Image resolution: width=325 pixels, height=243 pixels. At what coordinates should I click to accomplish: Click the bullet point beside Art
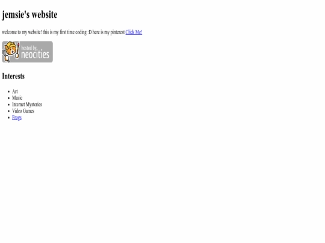[8, 92]
